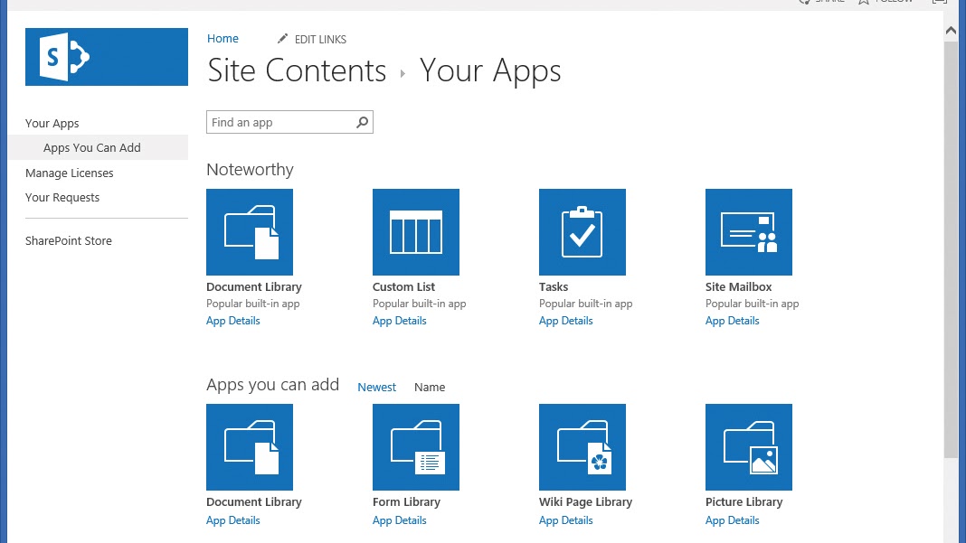Go to SharePoint Store link
Screen dimensions: 966x543
tap(69, 240)
